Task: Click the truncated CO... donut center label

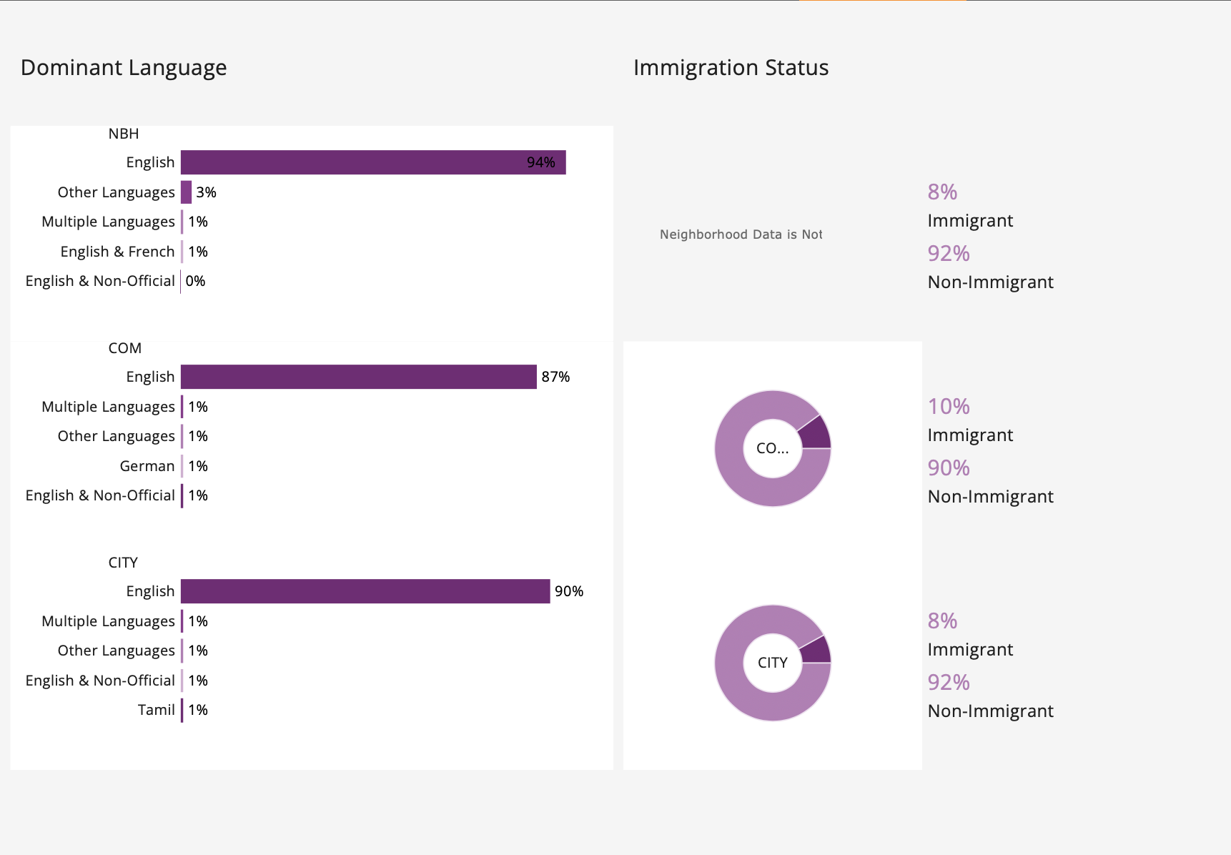Action: pyautogui.click(x=773, y=448)
